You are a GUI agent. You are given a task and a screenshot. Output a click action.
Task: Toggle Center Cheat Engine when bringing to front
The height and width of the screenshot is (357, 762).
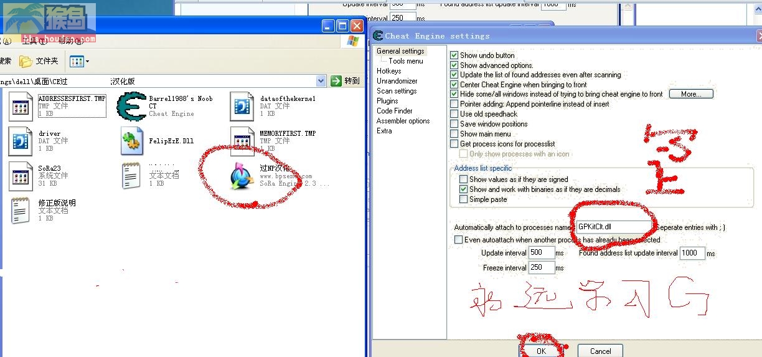(454, 85)
